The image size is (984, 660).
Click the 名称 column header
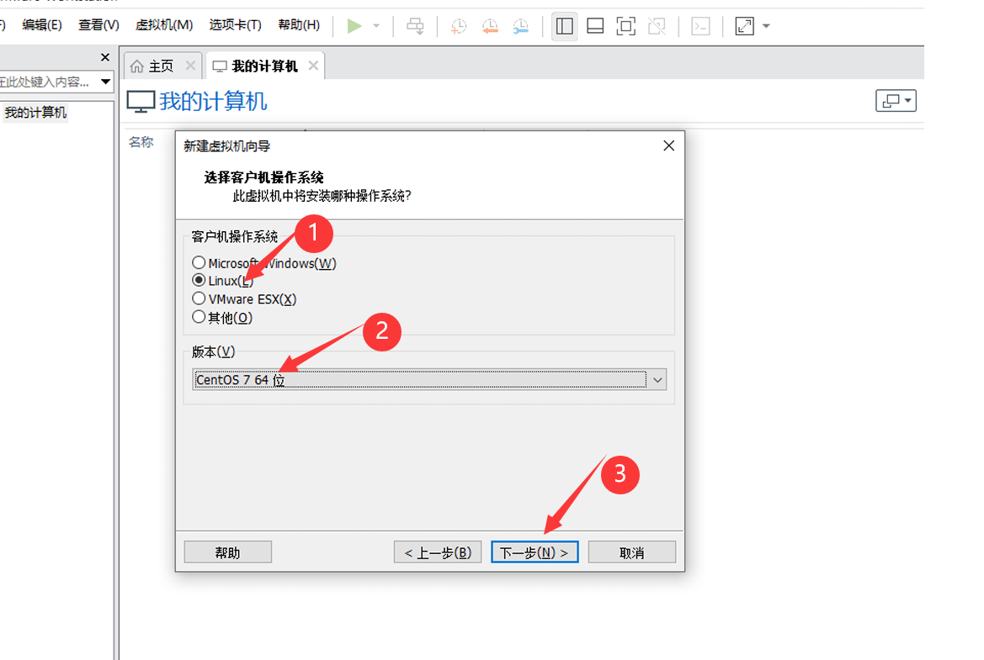(x=141, y=142)
